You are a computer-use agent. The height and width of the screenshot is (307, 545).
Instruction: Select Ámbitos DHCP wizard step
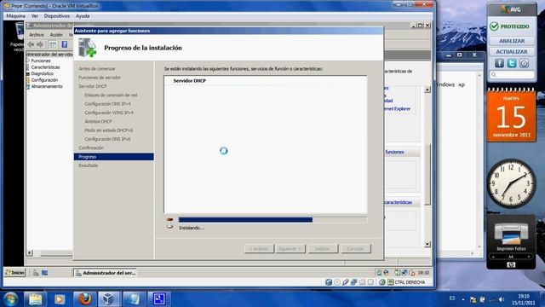[99, 121]
